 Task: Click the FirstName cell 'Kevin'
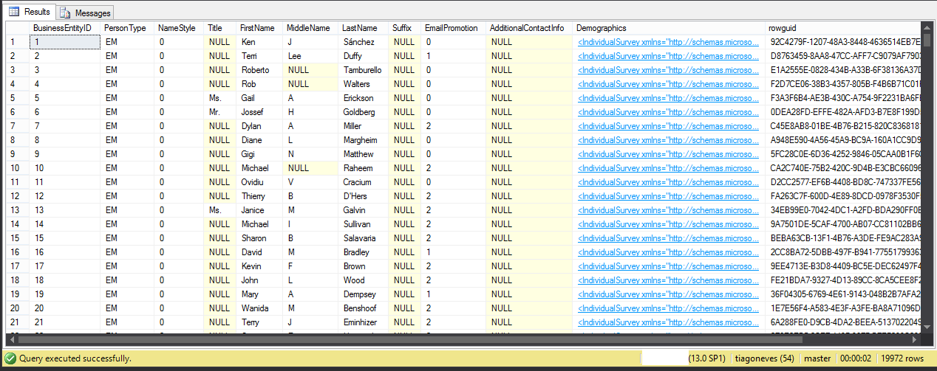[x=260, y=266]
